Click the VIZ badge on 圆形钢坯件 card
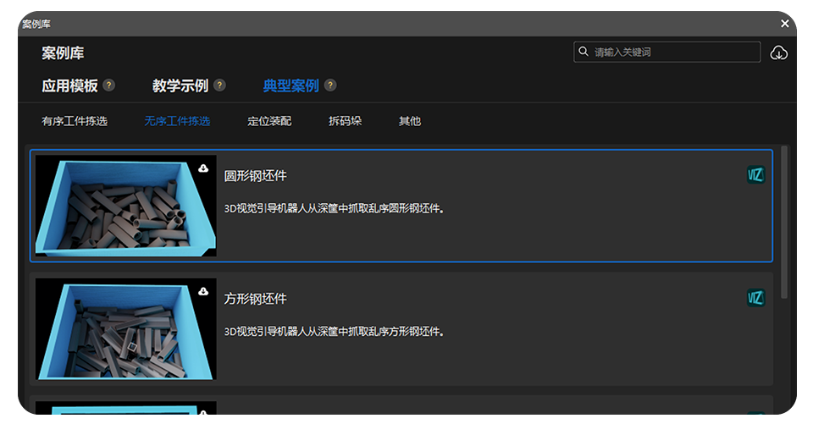 pos(755,174)
